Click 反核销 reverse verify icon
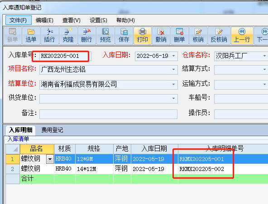The height and width of the screenshot is (204, 268). (x=219, y=36)
